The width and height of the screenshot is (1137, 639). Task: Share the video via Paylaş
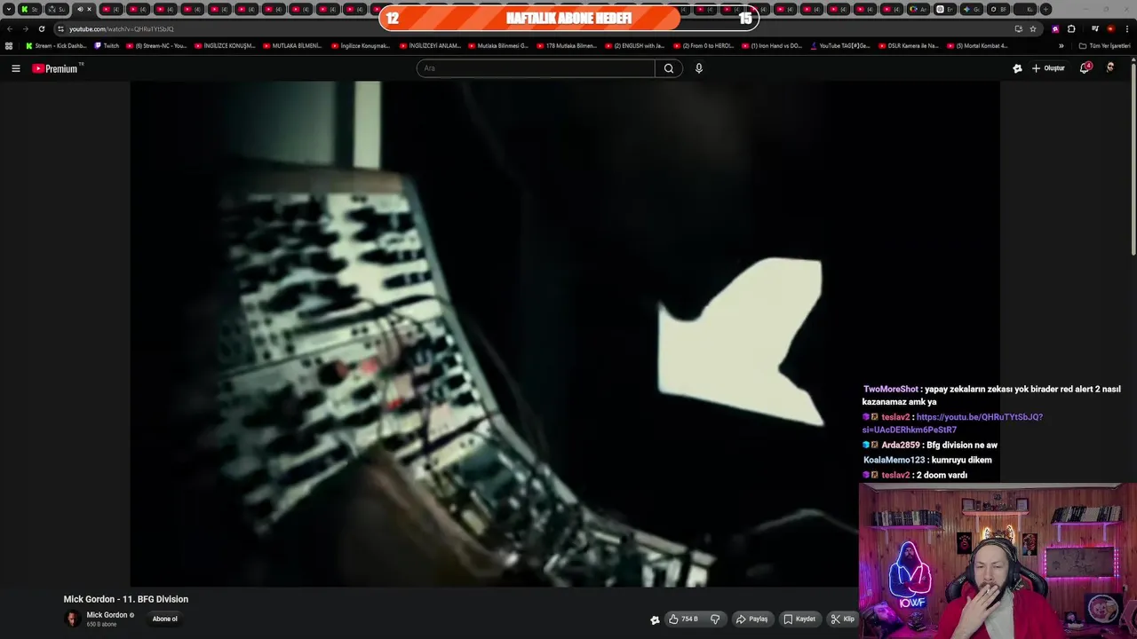[x=751, y=619]
